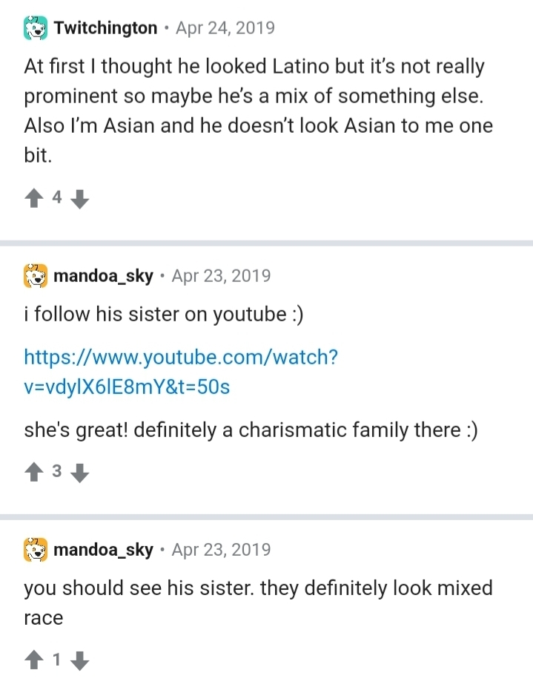533x696 pixels.
Task: Click the vote count 3 on the YouTube comment
Action: (x=57, y=472)
